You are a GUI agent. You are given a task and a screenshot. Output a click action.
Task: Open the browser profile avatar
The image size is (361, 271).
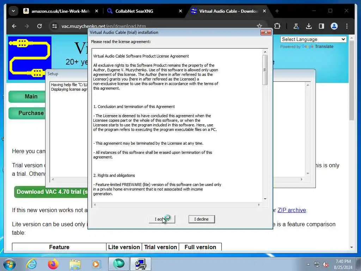point(334,26)
